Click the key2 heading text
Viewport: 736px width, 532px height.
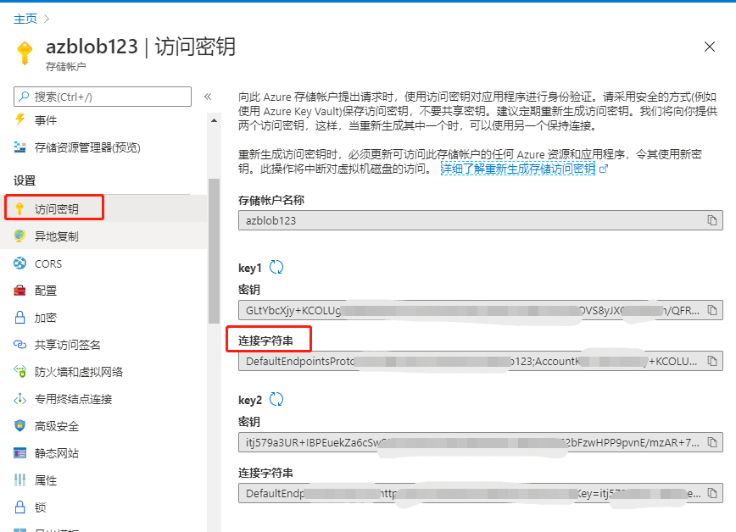[249, 400]
